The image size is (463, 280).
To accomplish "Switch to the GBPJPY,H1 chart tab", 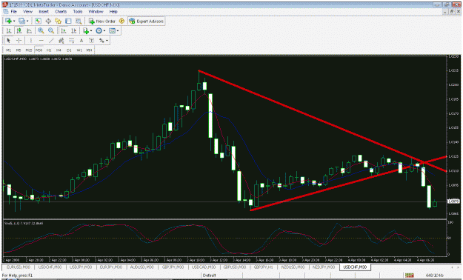I will click(264, 267).
